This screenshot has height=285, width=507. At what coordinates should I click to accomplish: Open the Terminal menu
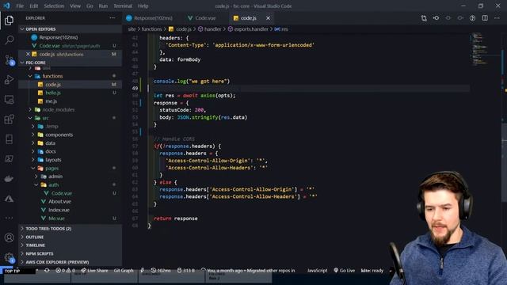(x=123, y=6)
